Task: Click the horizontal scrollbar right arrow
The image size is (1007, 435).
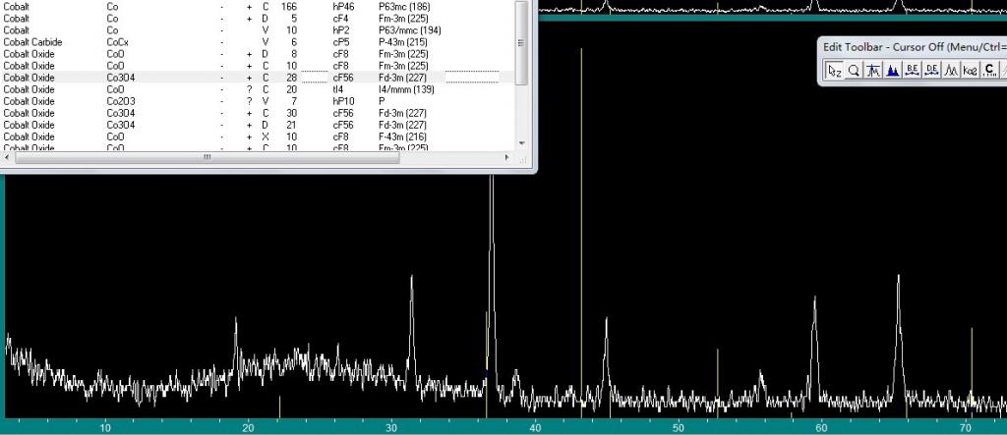Action: point(507,157)
